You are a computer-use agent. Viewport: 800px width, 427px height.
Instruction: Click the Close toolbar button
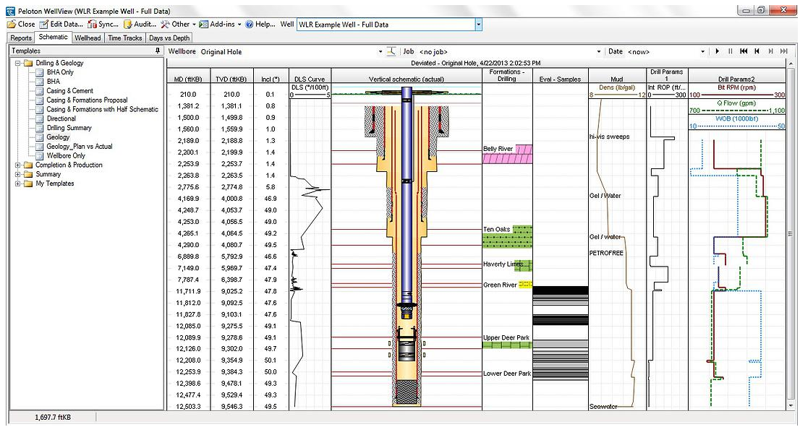tap(21, 24)
